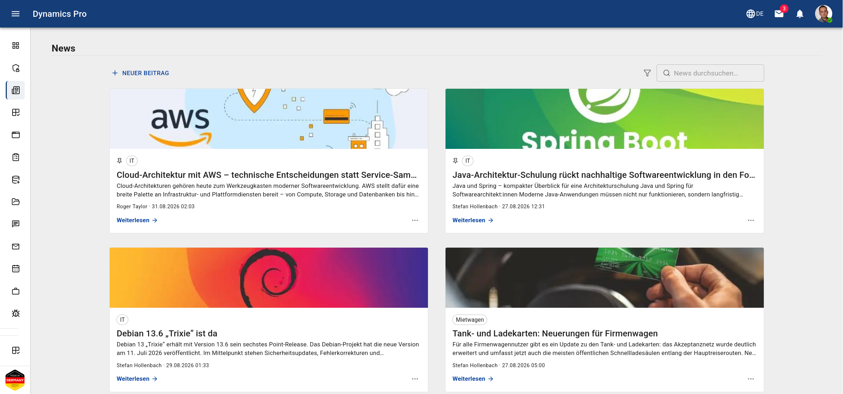The height and width of the screenshot is (394, 843).
Task: Open the folder sidebar icon
Action: 15,202
